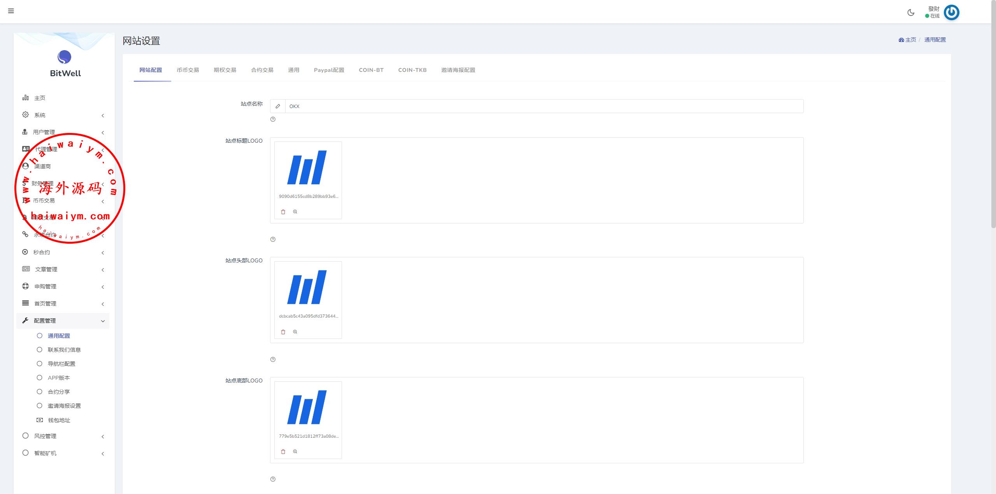The image size is (996, 494).
Task: Click the 站点名称 input field
Action: [544, 106]
